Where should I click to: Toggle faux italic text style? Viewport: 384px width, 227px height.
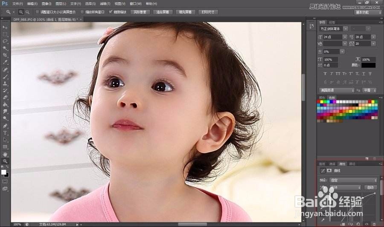coord(332,74)
